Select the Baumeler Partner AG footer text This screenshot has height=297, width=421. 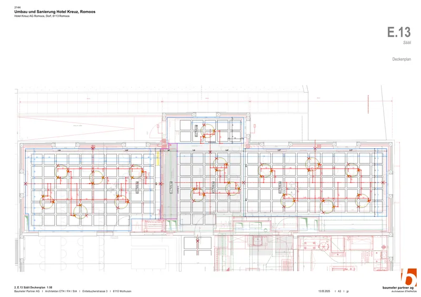(27, 291)
